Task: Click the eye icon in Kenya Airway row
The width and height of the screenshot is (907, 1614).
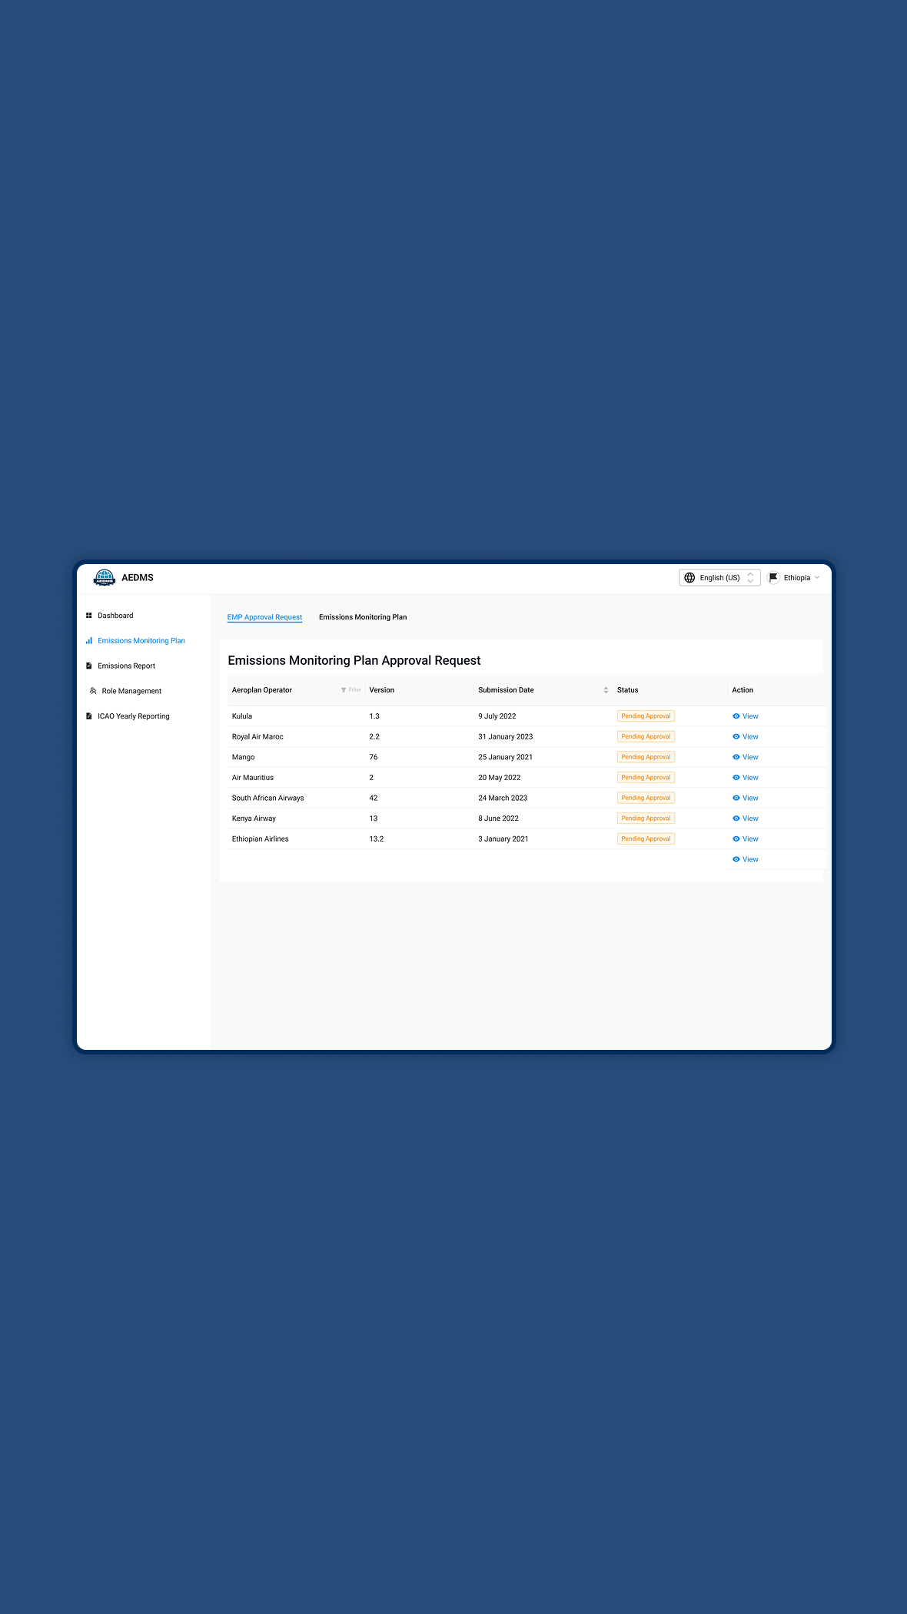Action: tap(736, 819)
